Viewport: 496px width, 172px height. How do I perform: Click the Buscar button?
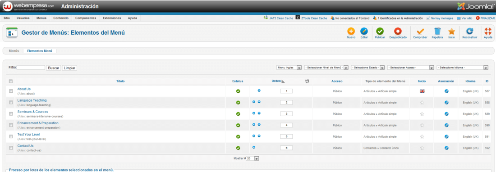pos(54,68)
